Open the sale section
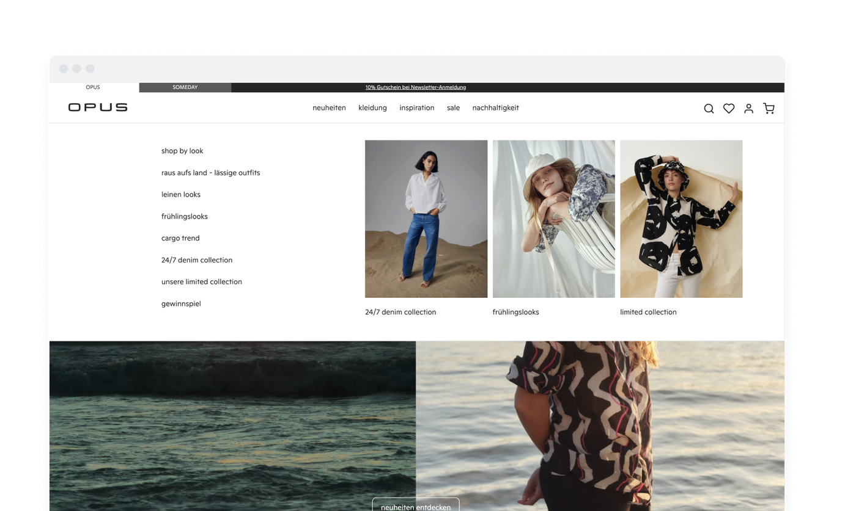This screenshot has width=856, height=511. pyautogui.click(x=453, y=107)
